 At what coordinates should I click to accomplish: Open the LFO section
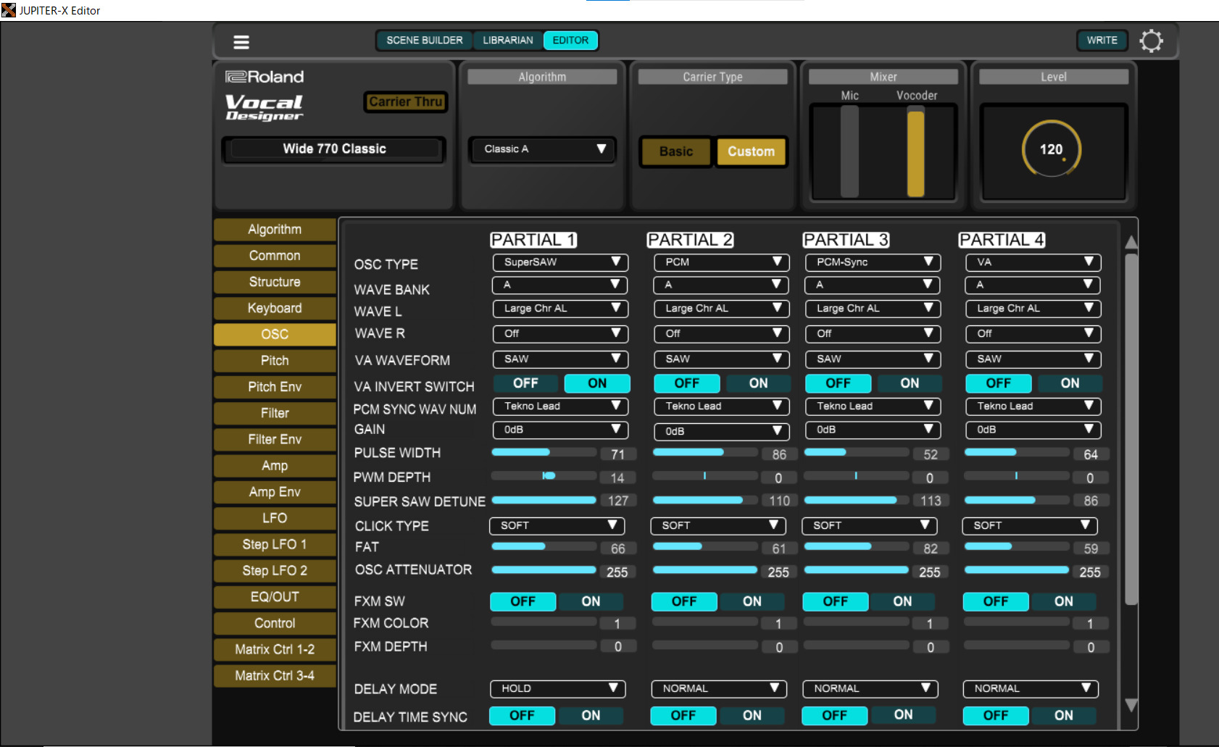click(x=275, y=518)
